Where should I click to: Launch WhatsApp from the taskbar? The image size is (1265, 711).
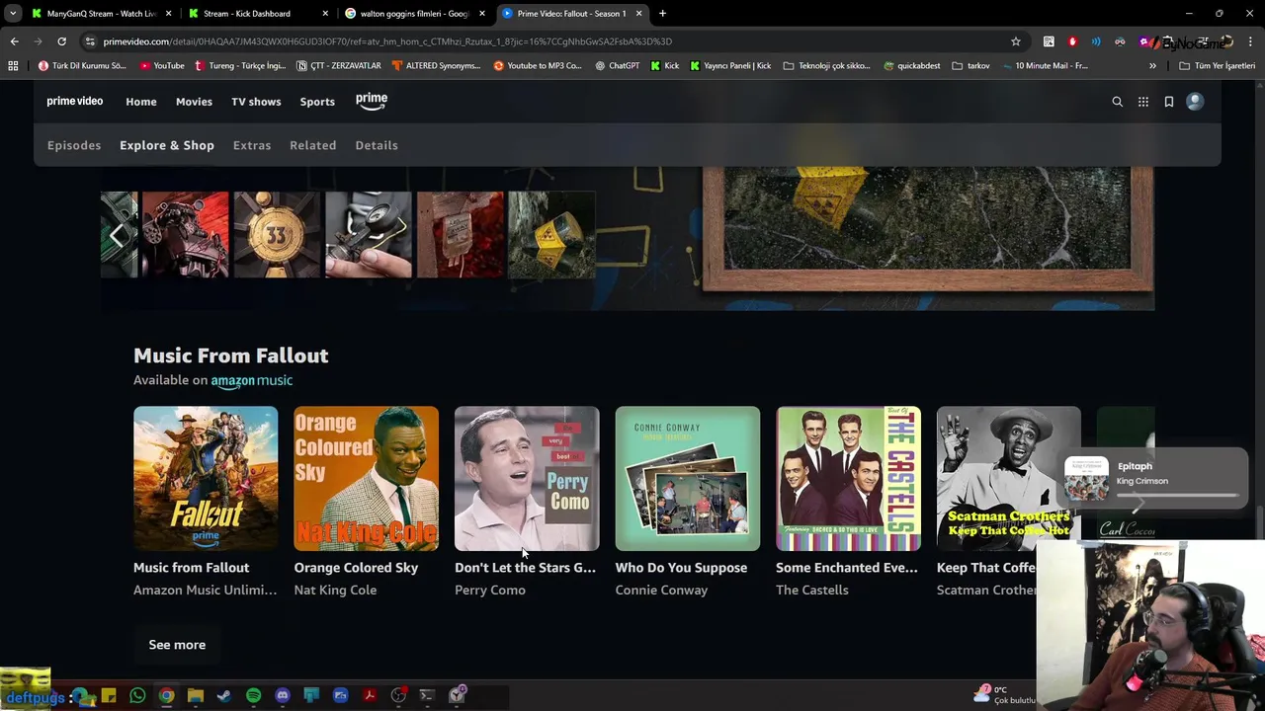137,695
